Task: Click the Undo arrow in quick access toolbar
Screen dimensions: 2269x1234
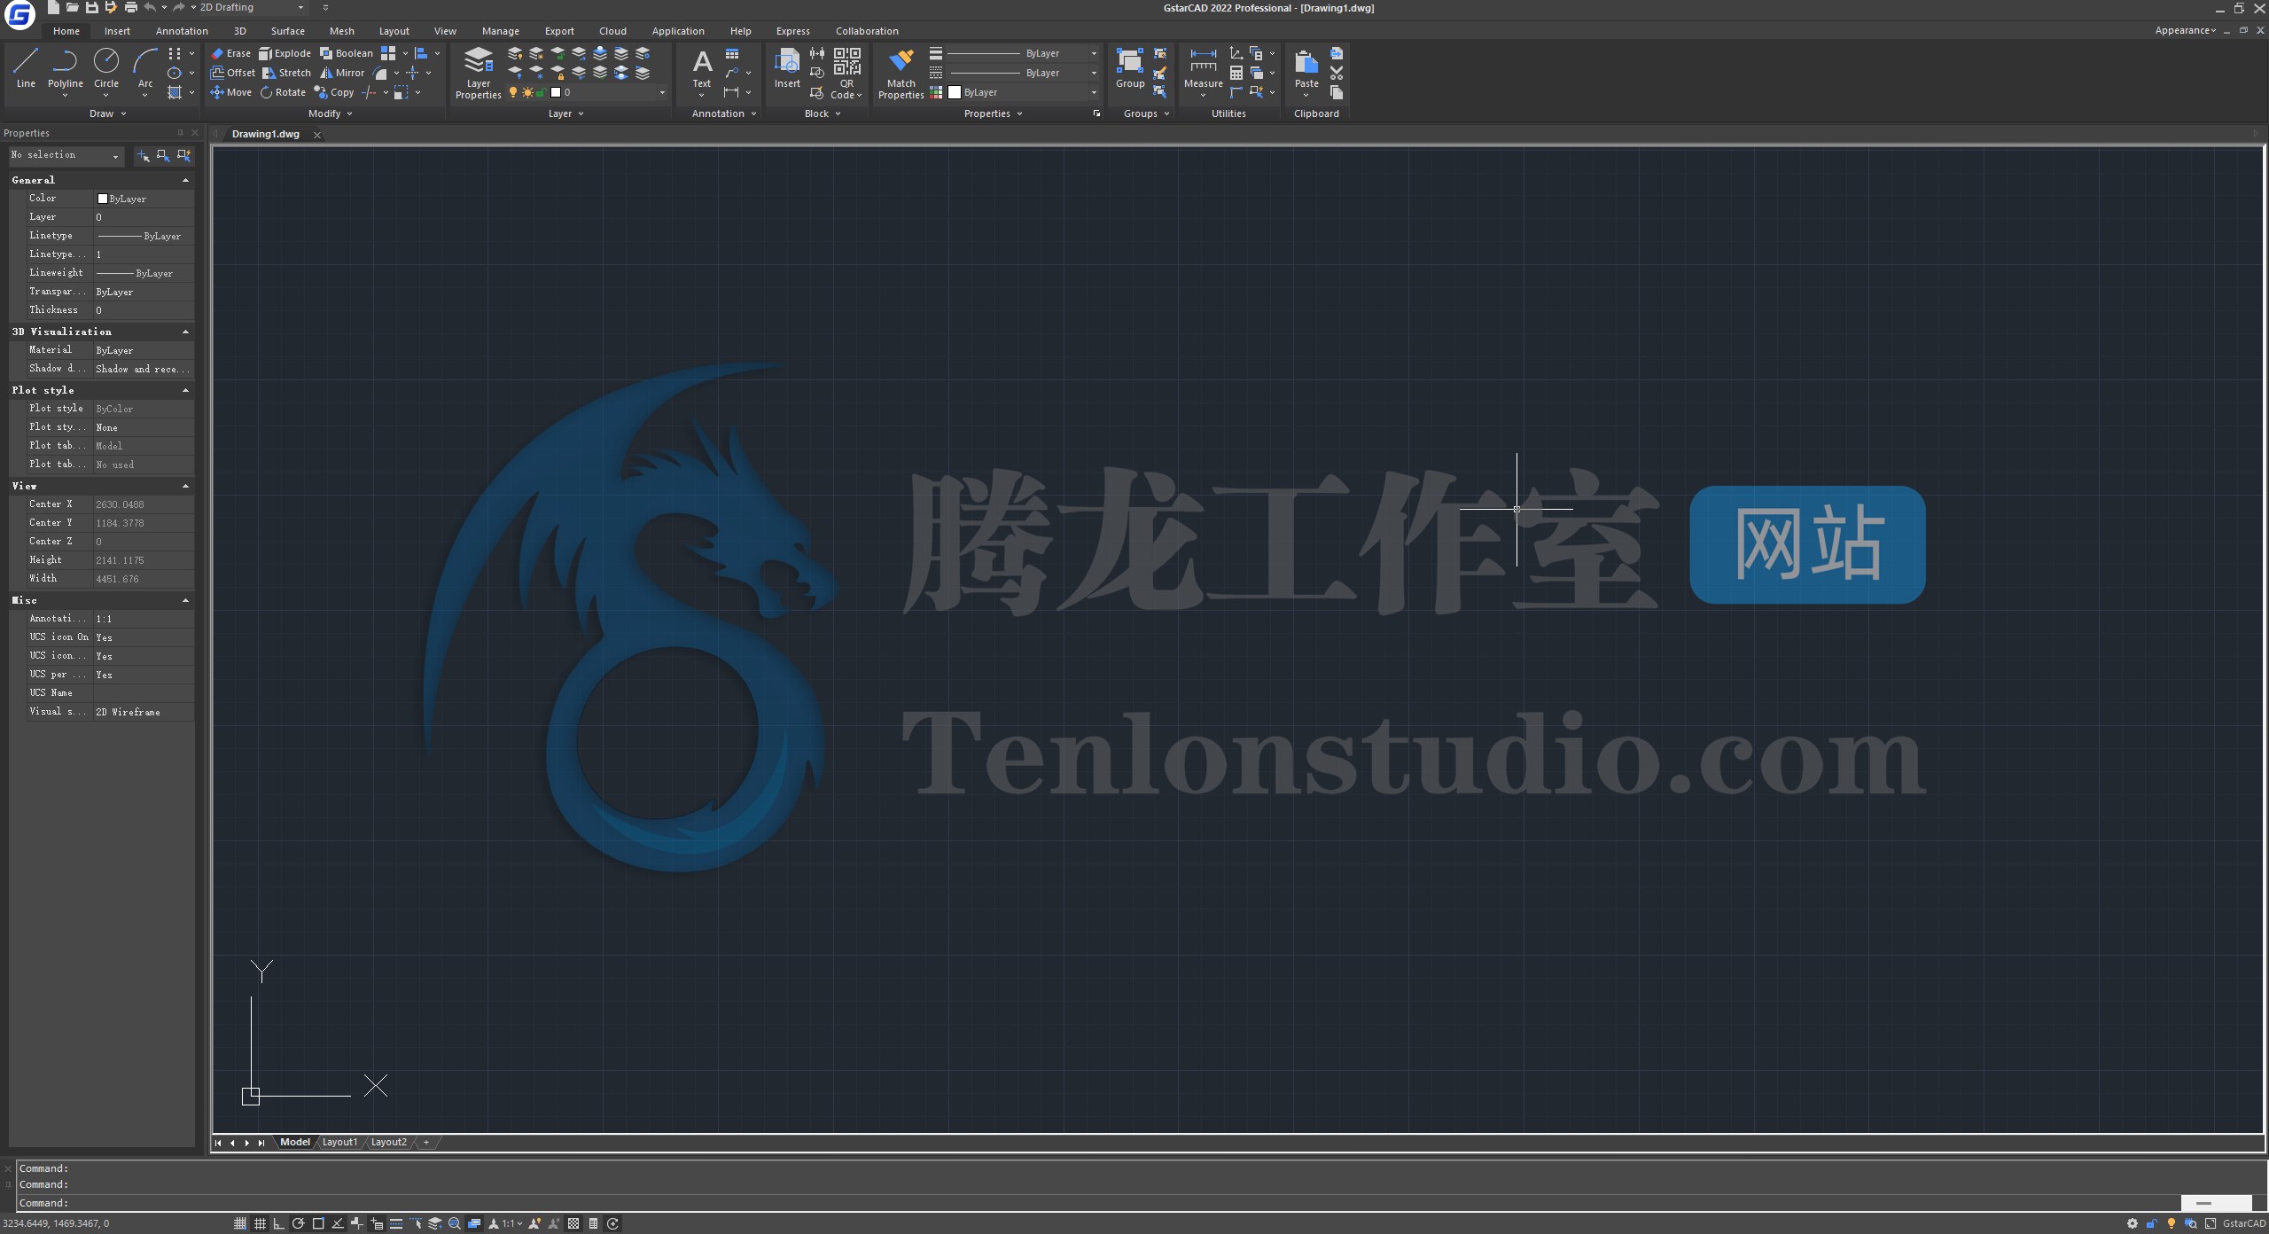Action: click(150, 7)
